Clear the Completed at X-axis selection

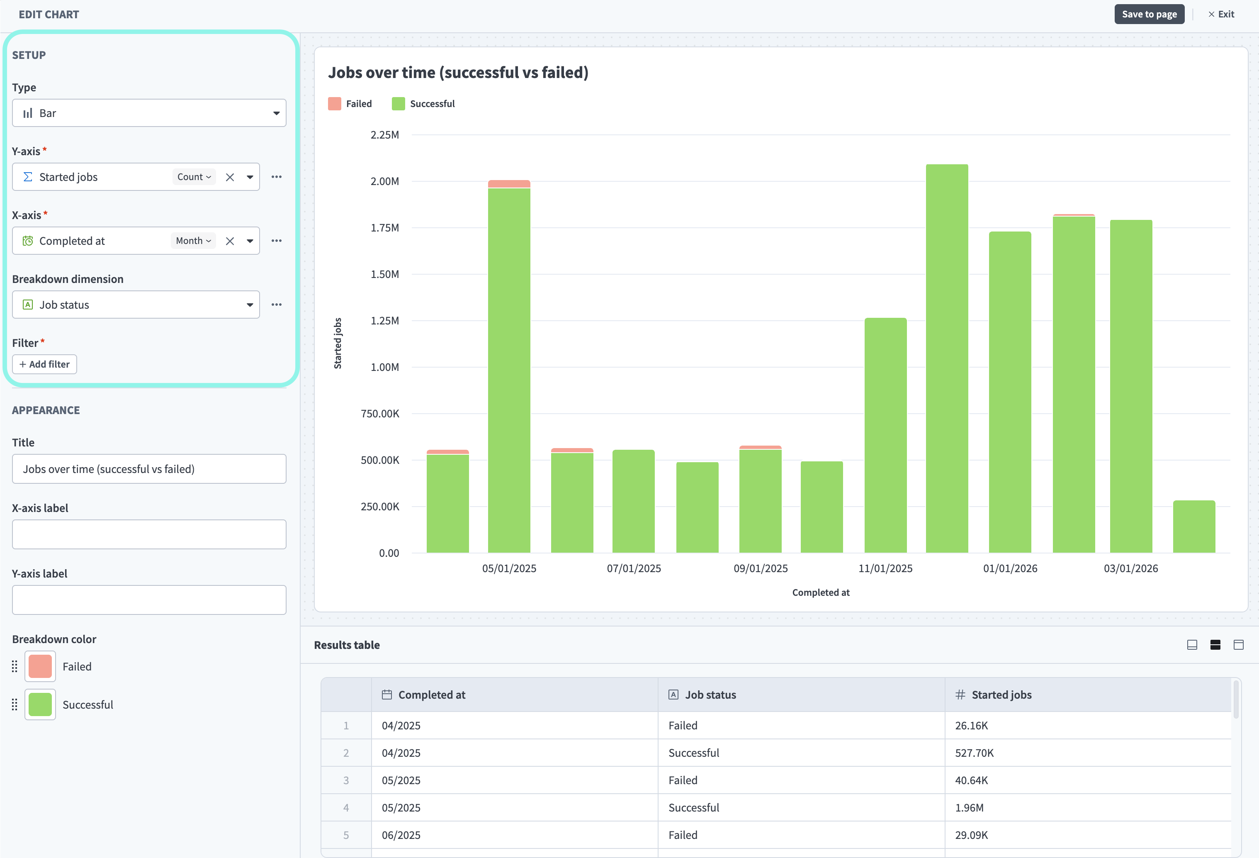(230, 241)
